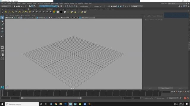
Task: Open the 24 fps frame rate dropdown
Action: 174,98
